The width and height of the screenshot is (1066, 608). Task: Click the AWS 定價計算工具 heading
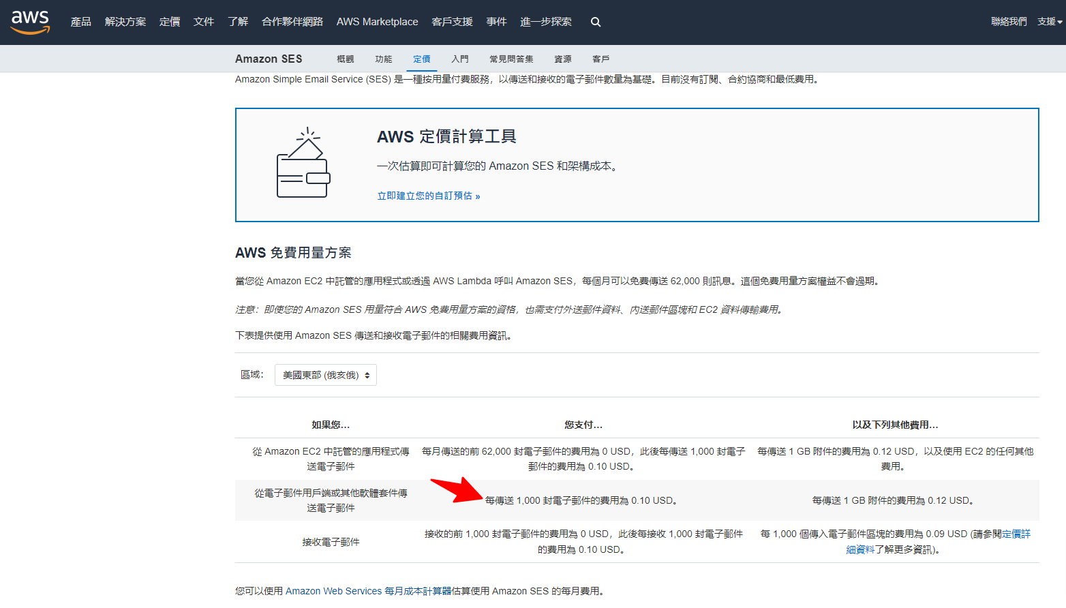(446, 136)
